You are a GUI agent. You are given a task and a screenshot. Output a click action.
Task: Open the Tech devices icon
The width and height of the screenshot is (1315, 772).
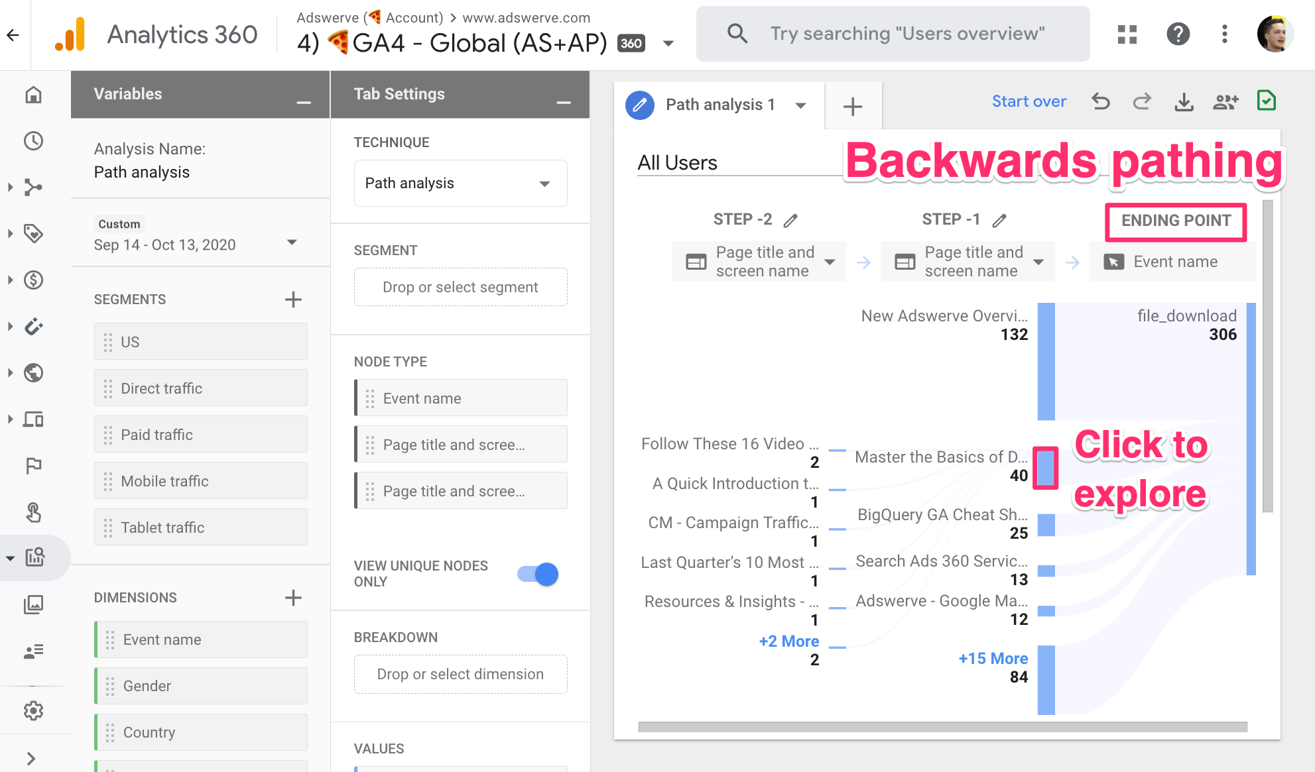(x=34, y=419)
